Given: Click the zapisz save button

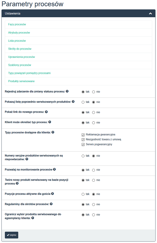Looking at the screenshot, I should 12,235.
